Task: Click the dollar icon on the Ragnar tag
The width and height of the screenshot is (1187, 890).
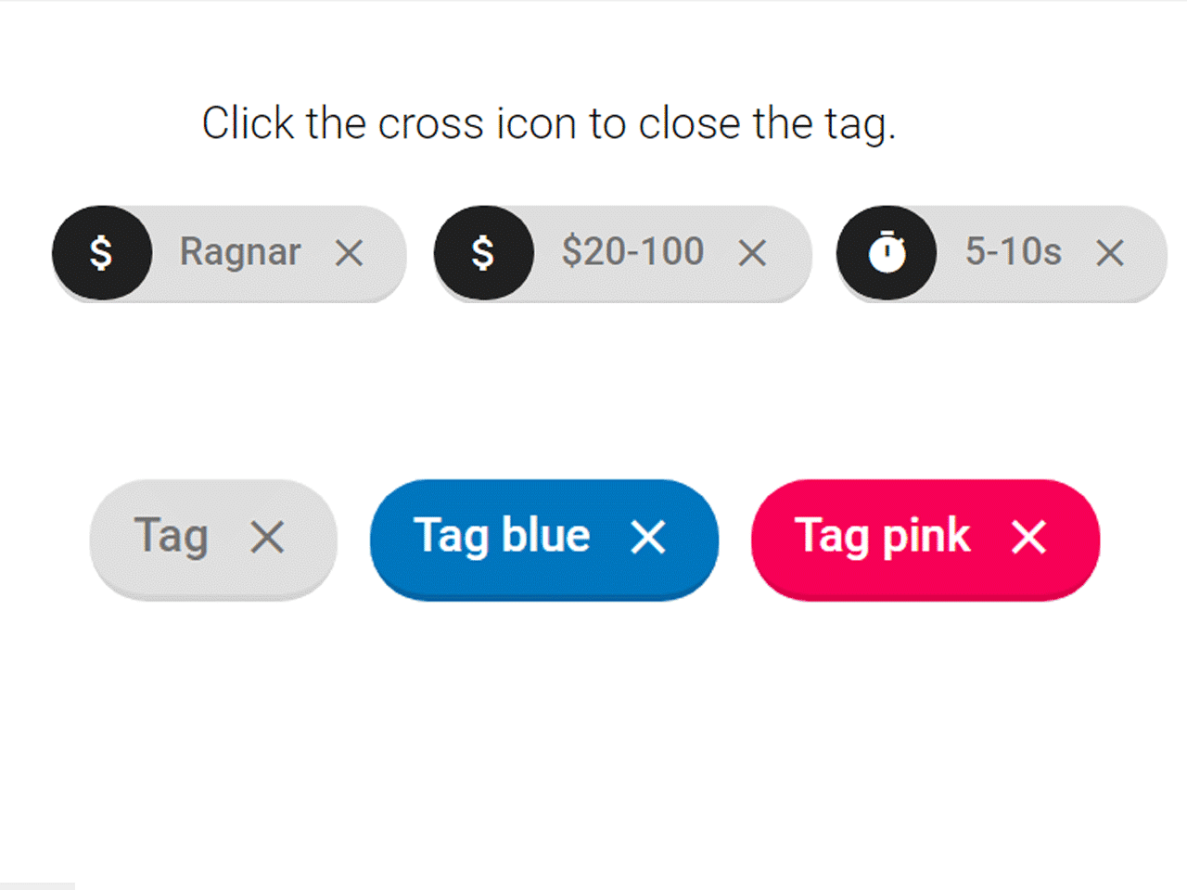Action: click(x=102, y=253)
